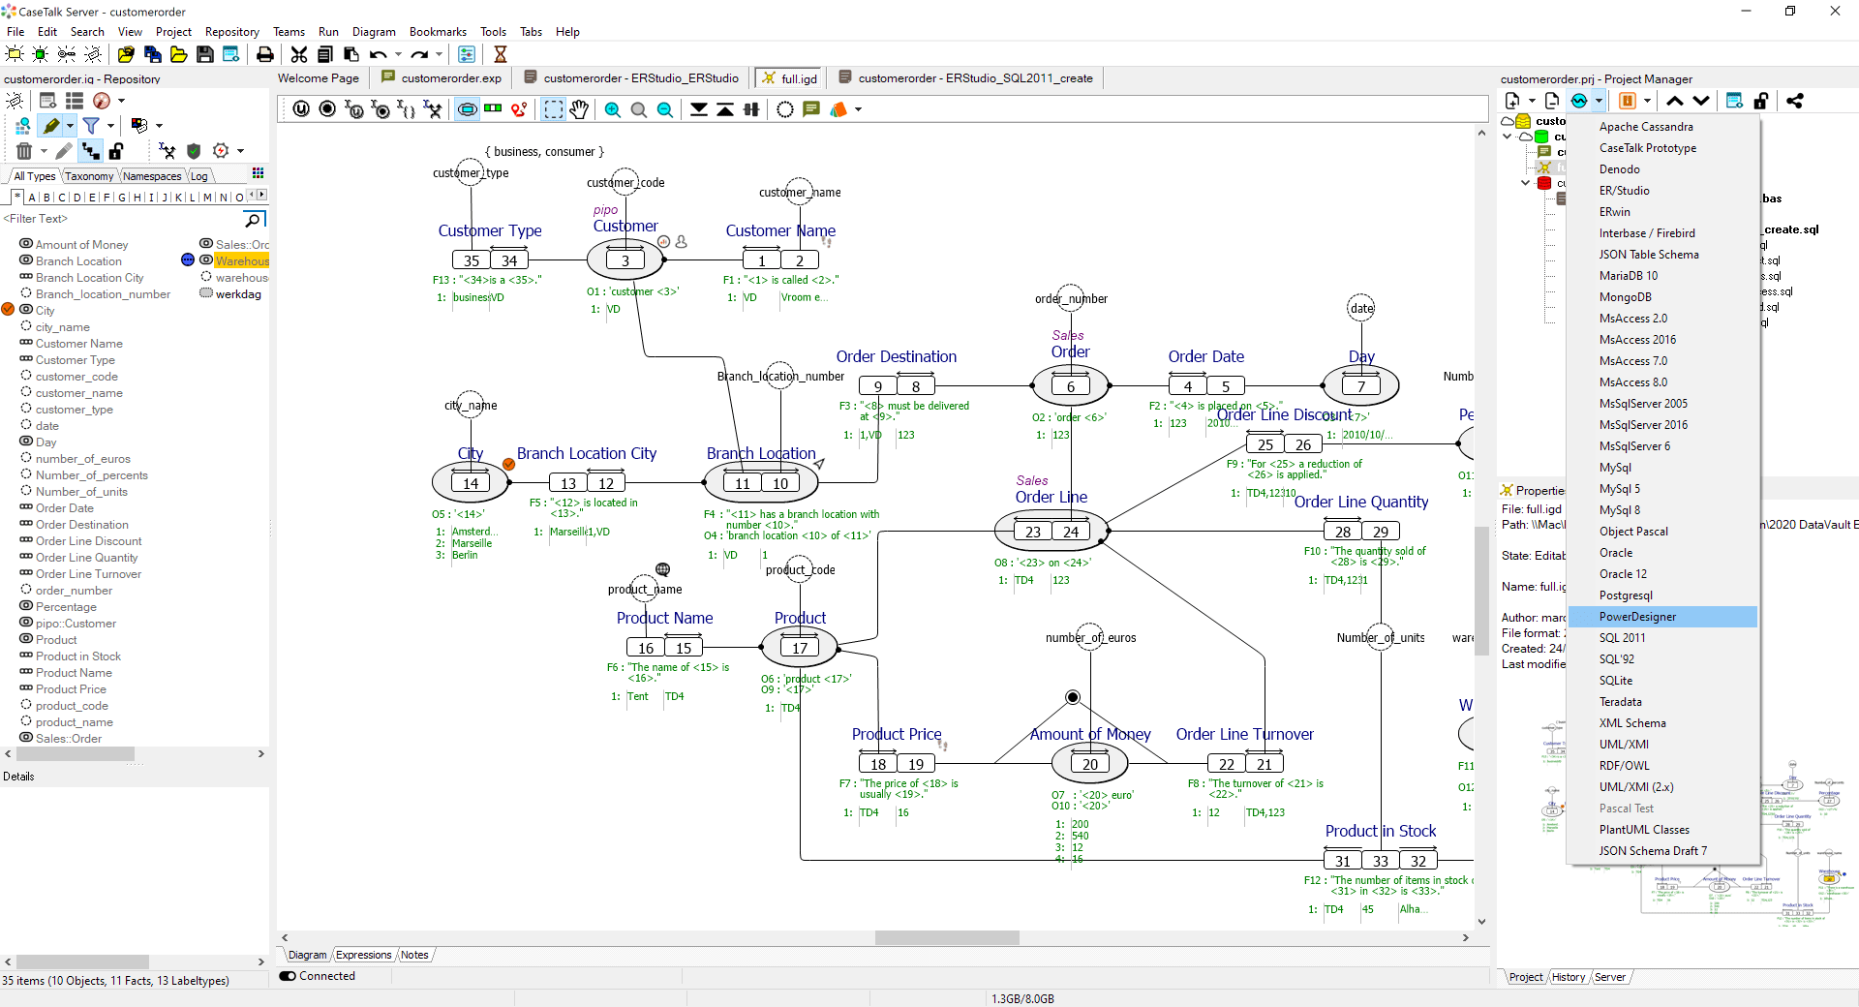The width and height of the screenshot is (1859, 1007).
Task: Open the generate dropdown arrow in Project Manager toolbar
Action: [x=1599, y=101]
